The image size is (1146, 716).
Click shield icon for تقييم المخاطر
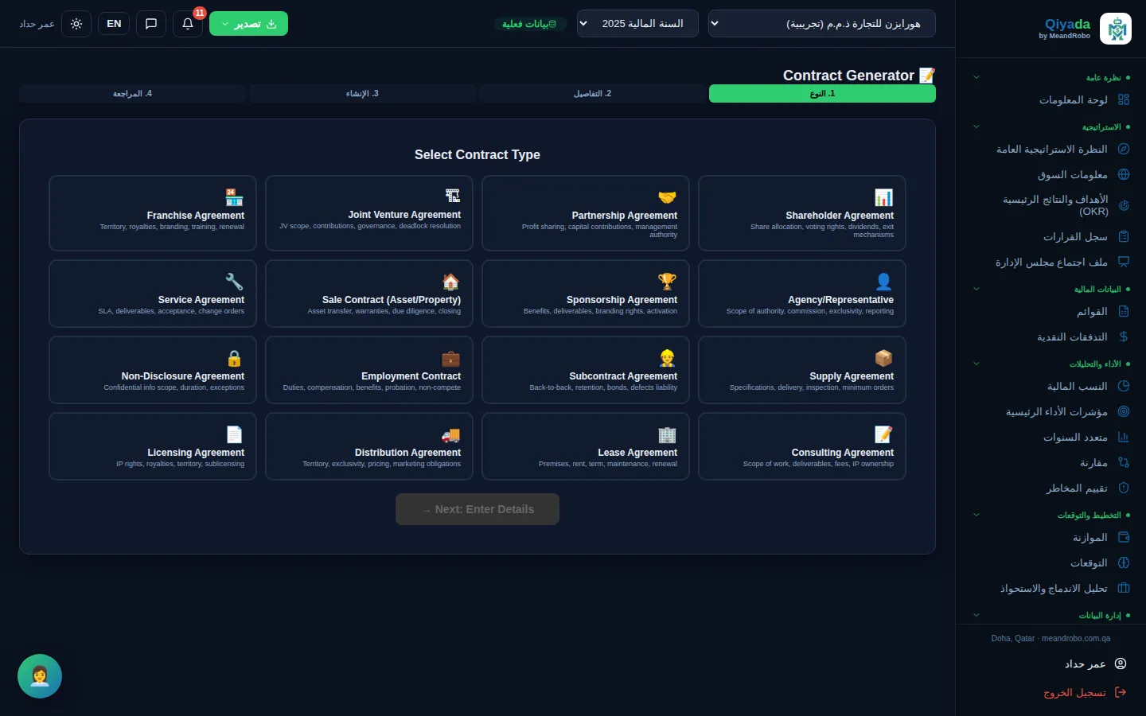pyautogui.click(x=1124, y=488)
